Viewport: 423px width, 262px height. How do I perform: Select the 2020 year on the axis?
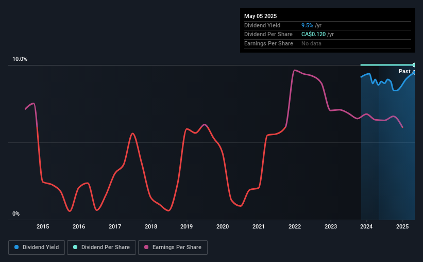[x=223, y=226]
